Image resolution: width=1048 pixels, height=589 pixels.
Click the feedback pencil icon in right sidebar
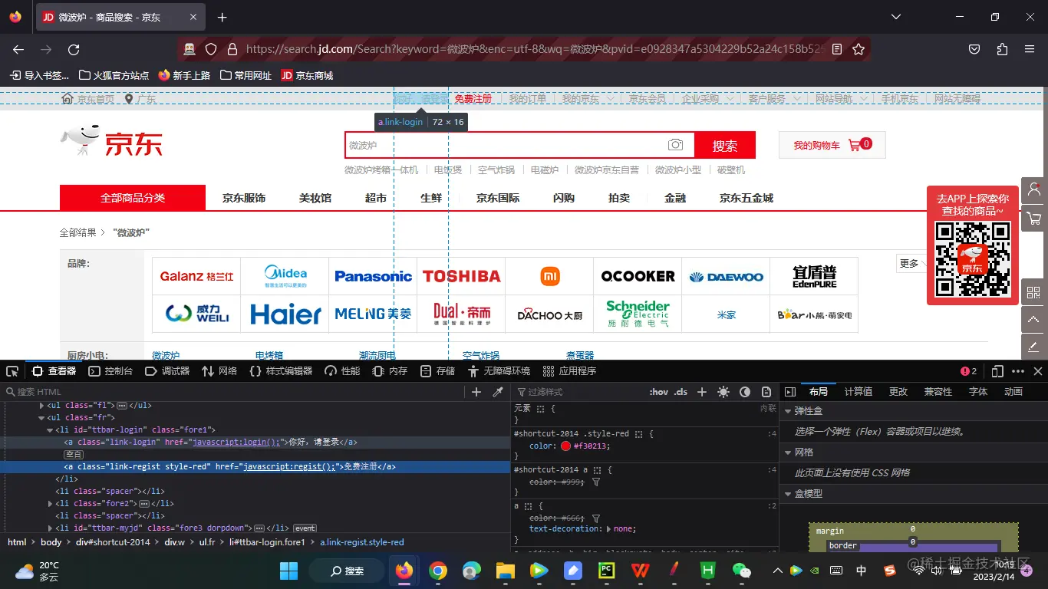click(1033, 347)
